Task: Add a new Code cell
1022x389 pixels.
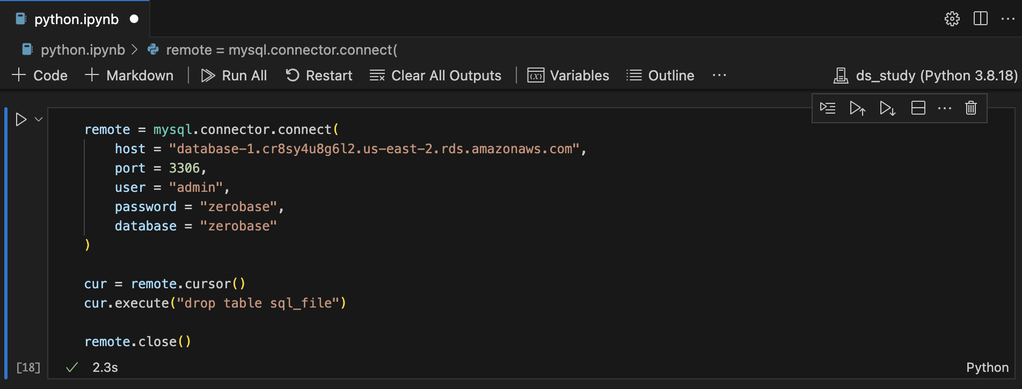Action: point(40,76)
